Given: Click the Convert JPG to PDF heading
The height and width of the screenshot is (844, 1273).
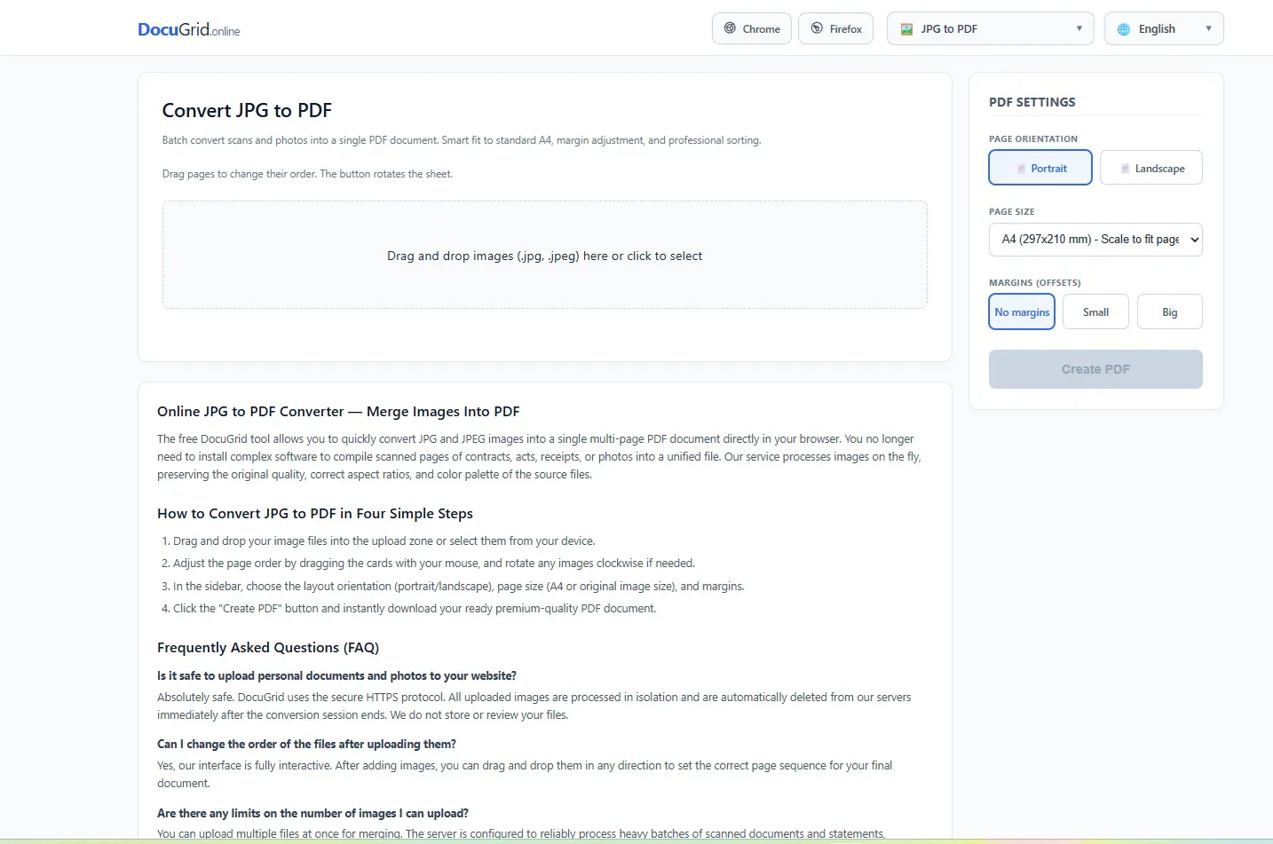Looking at the screenshot, I should pos(247,110).
